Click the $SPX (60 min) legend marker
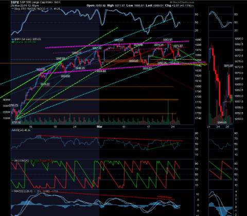 pos(12,39)
